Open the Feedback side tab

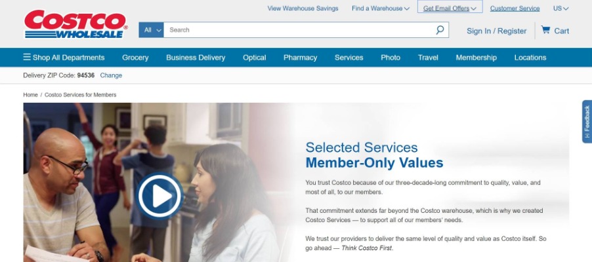(587, 121)
